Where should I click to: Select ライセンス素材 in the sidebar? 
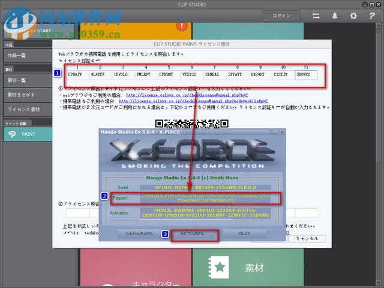click(x=28, y=109)
